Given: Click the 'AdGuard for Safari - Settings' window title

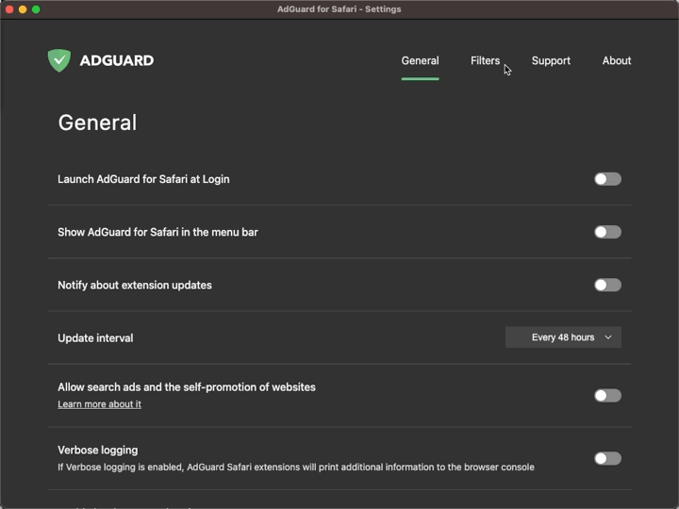Looking at the screenshot, I should pos(339,9).
